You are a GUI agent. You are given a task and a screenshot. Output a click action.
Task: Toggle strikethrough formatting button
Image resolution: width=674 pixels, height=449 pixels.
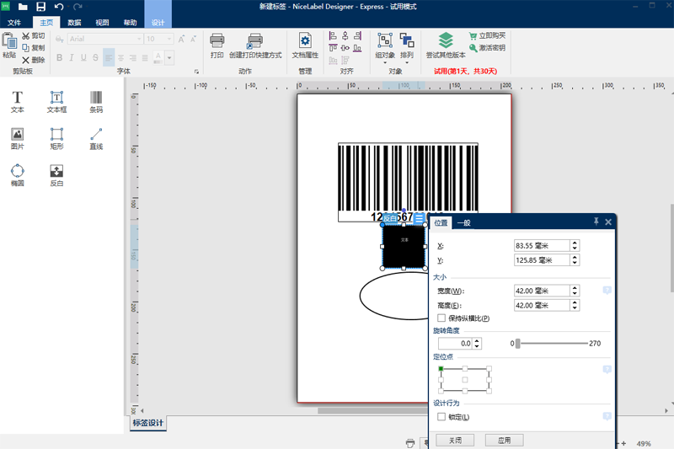coord(95,57)
